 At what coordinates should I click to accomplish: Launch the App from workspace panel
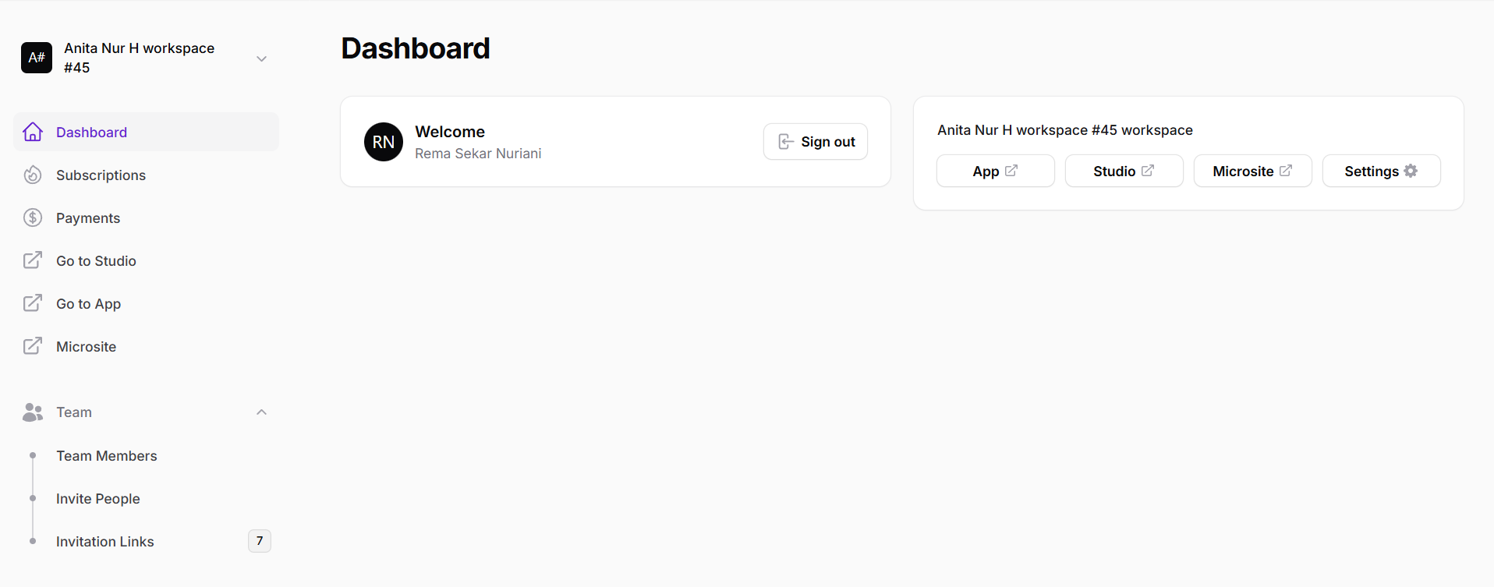click(x=995, y=170)
